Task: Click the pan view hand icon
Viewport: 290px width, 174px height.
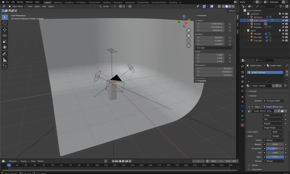Action: point(188,35)
